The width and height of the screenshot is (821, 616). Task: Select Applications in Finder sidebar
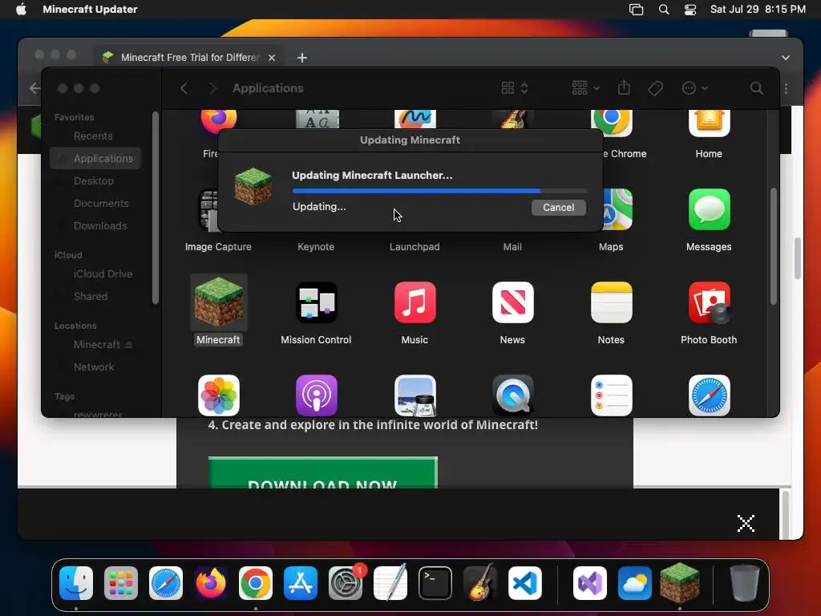point(95,158)
